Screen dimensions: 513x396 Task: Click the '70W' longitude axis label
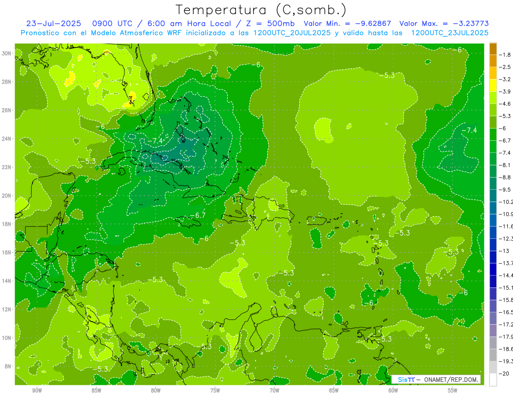coord(274,390)
